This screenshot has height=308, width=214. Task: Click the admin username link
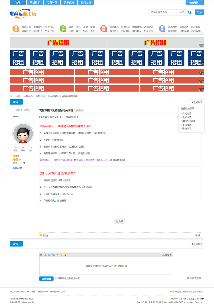(15, 116)
